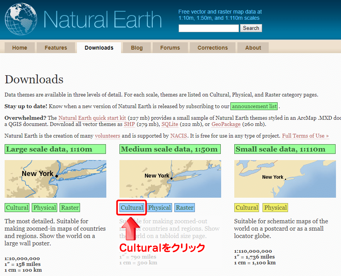341x276 pixels.
Task: Click the Downloads page heading
Action: click(x=34, y=79)
